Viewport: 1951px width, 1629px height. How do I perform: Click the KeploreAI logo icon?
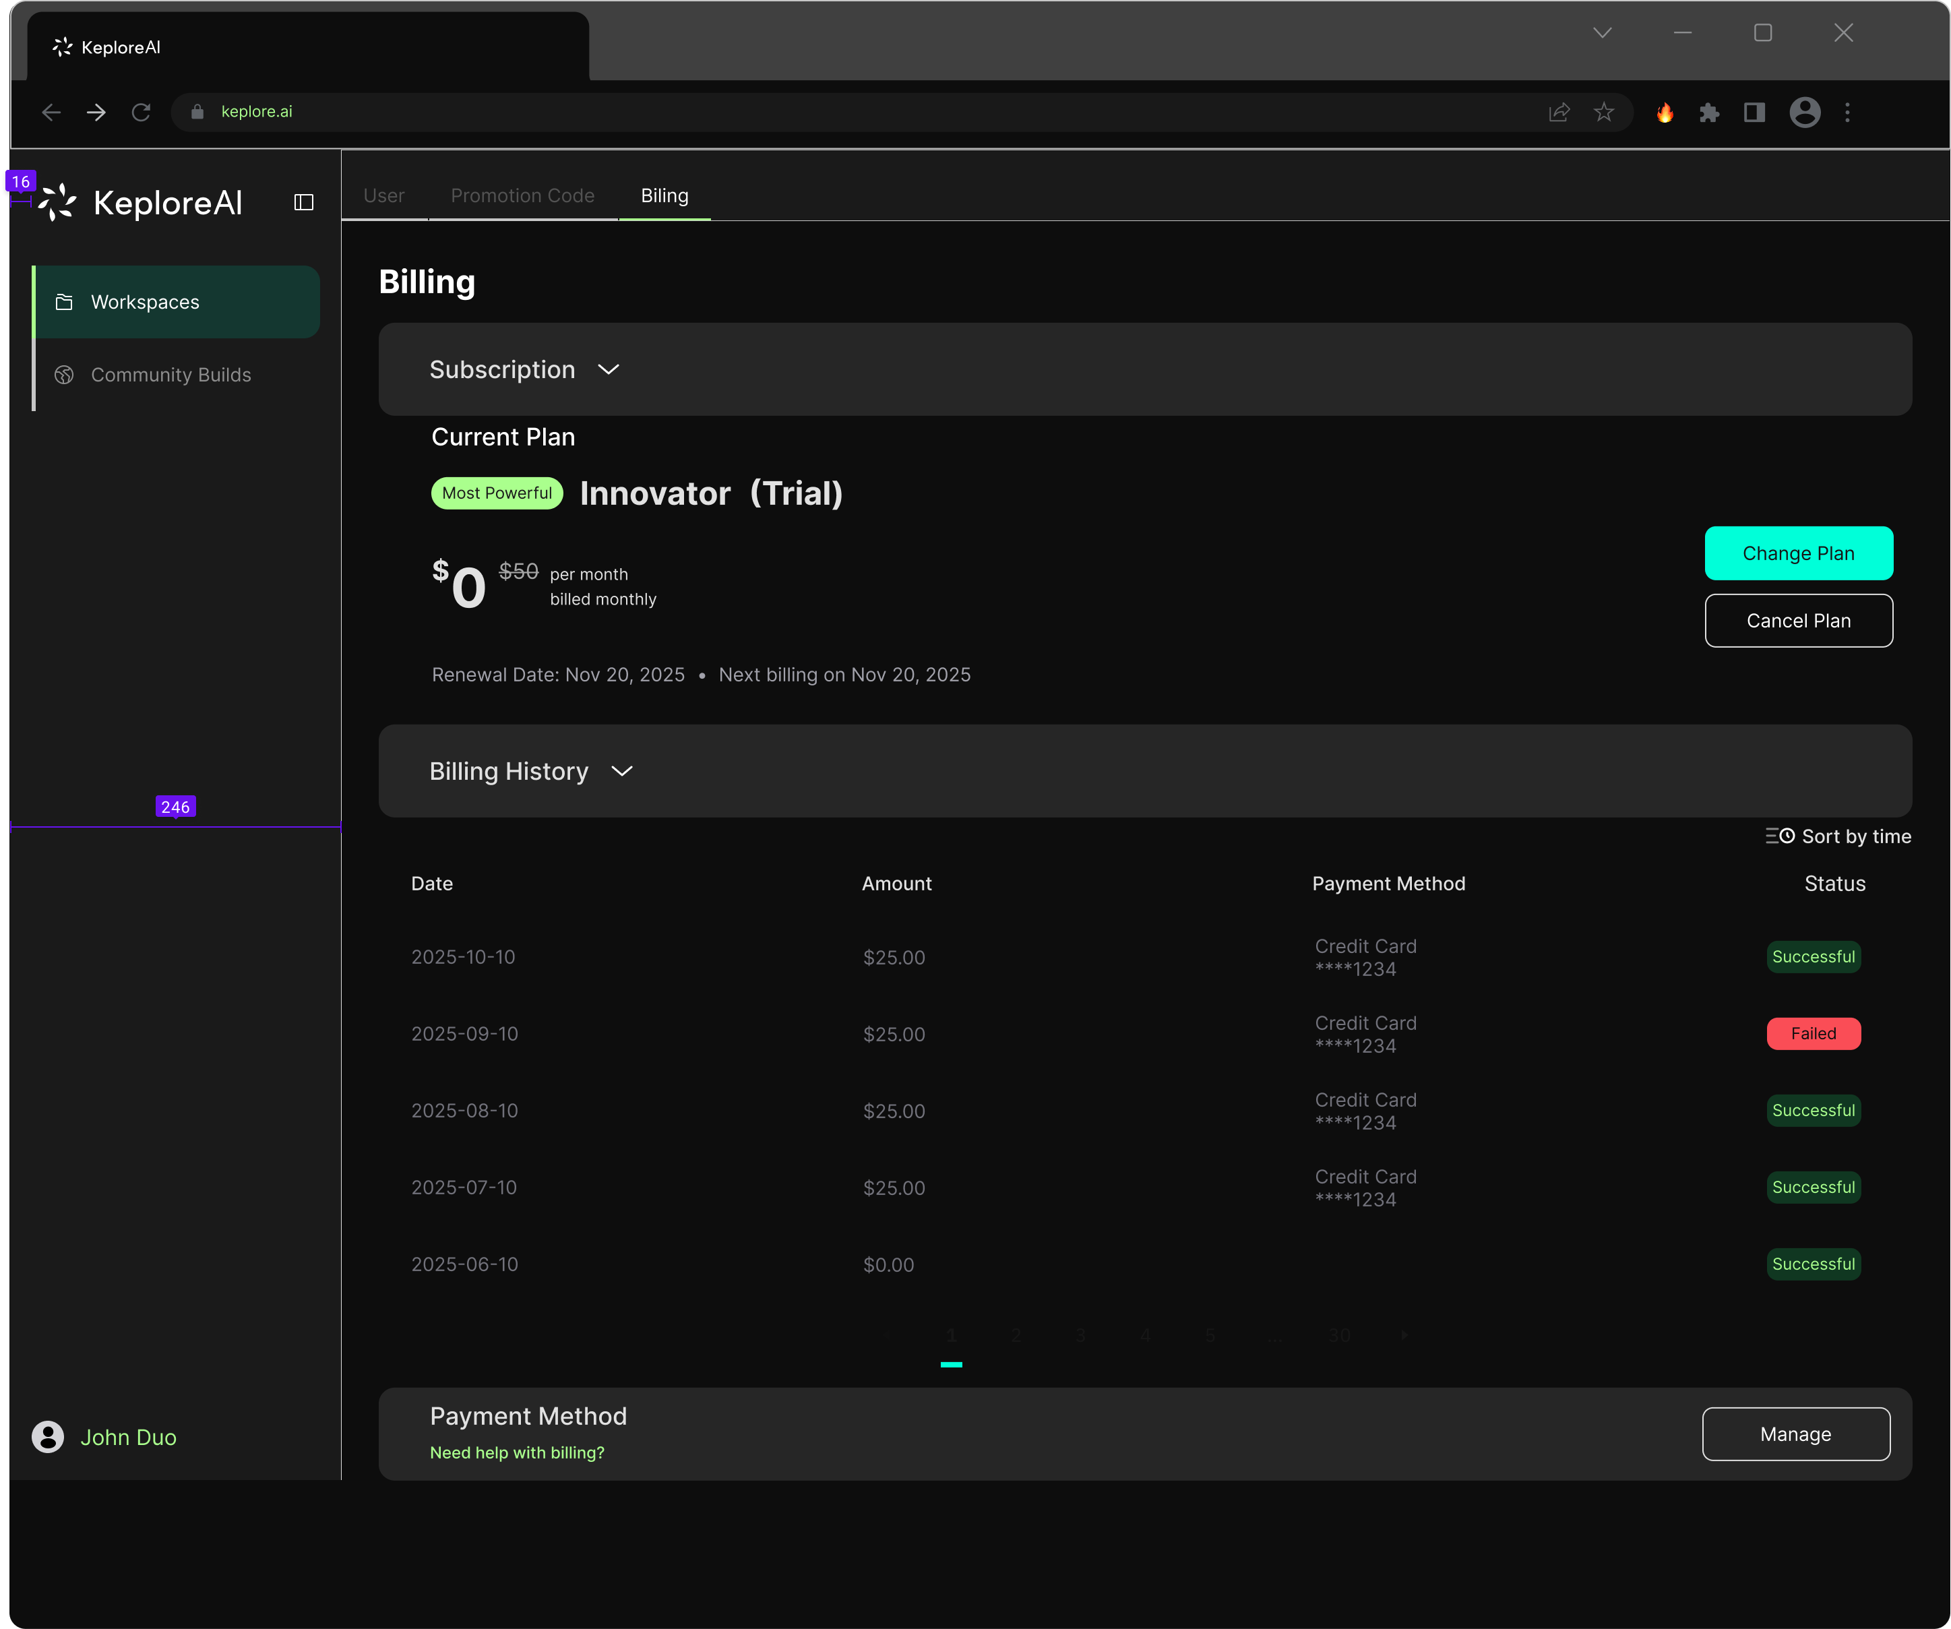coord(56,203)
